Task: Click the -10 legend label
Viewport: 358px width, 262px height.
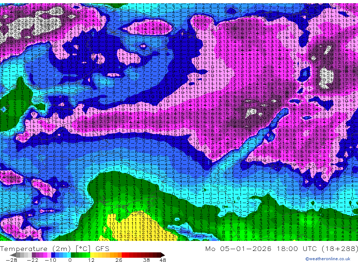Action: [x=50, y=260]
